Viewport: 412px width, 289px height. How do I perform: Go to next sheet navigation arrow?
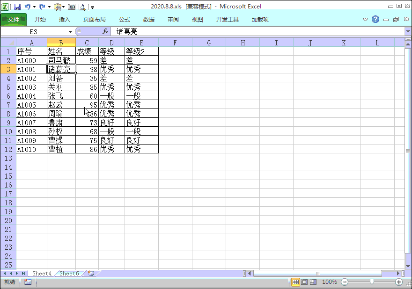coord(17,273)
